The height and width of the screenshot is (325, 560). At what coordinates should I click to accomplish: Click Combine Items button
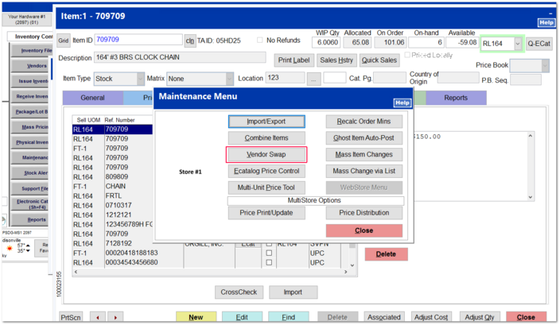(266, 138)
